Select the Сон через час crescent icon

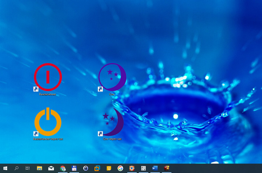[x=113, y=122]
